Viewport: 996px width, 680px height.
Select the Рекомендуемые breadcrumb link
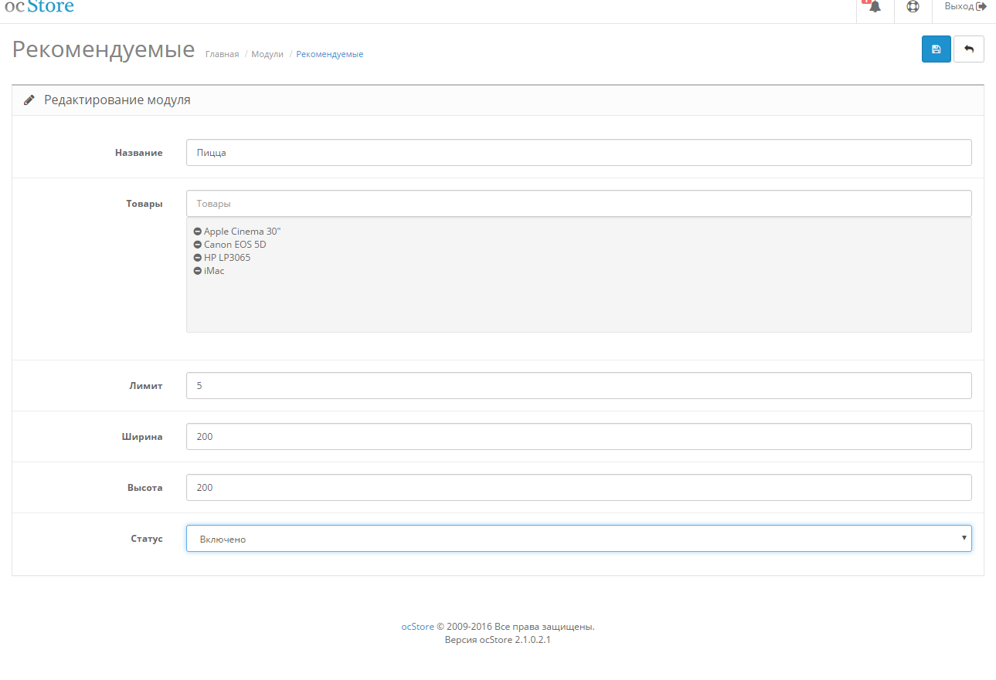[330, 54]
